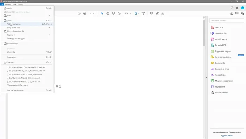246x139 pixels.
Task: Select the highlight pen tool
Action: click(157, 13)
